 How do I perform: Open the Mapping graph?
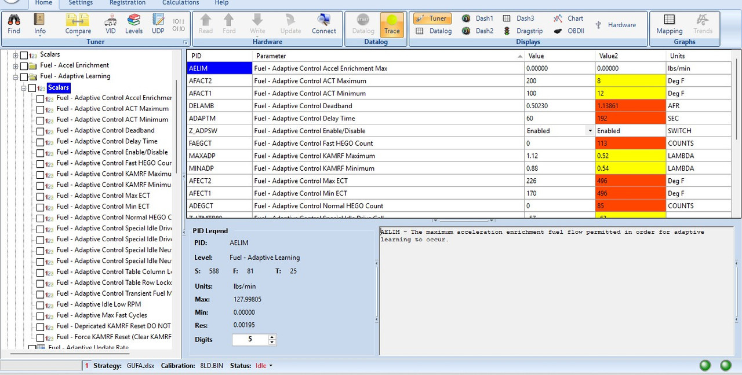point(669,24)
